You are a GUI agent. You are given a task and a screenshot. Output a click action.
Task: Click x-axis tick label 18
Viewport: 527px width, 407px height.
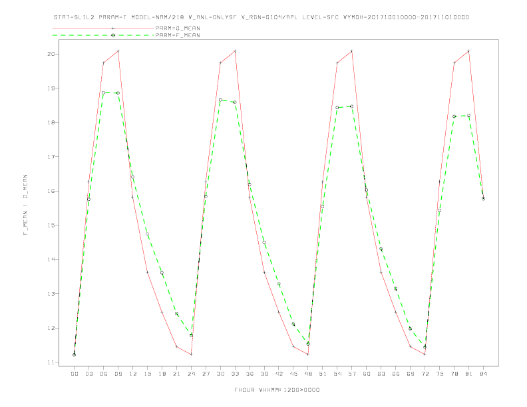tap(162, 374)
